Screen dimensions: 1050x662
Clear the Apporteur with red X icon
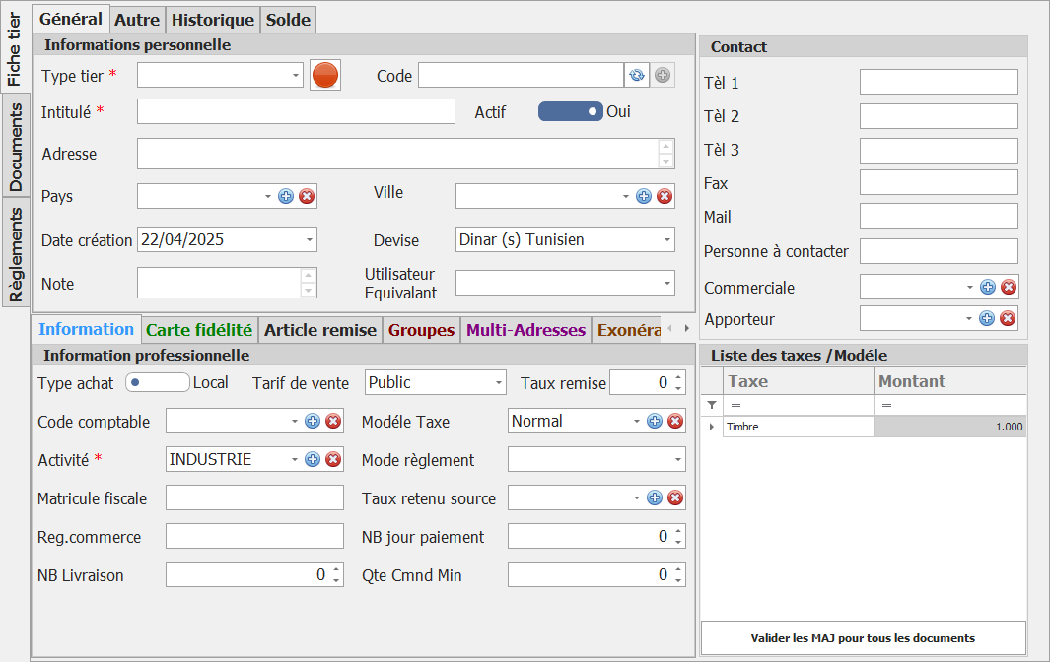pos(1008,318)
